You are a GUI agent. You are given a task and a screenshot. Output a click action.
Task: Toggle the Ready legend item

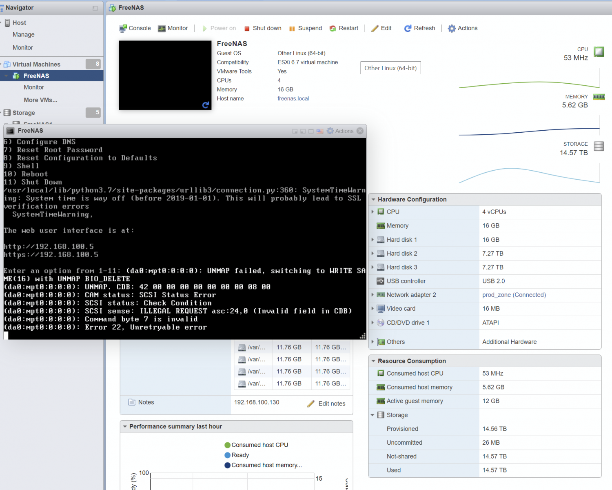click(237, 455)
